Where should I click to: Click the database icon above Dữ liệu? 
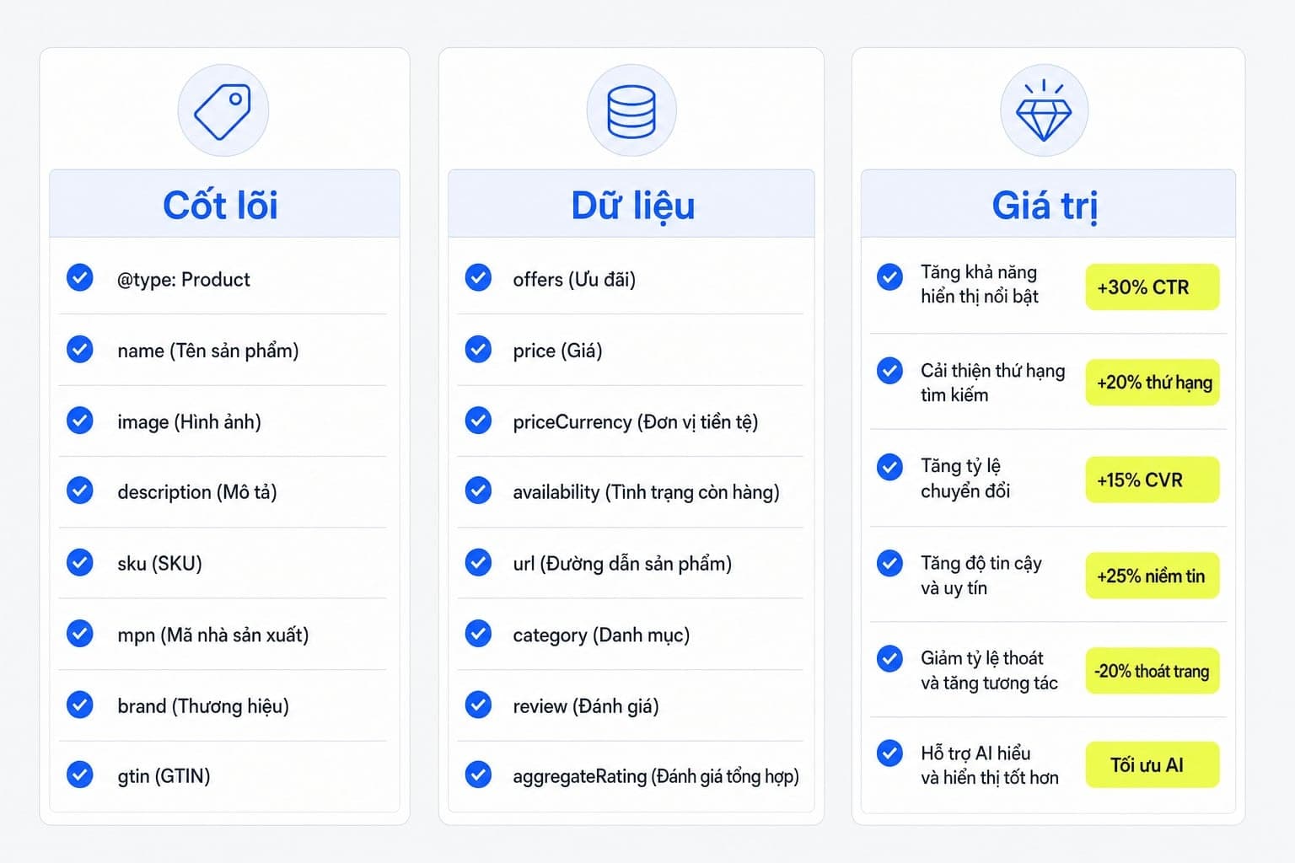[x=631, y=111]
